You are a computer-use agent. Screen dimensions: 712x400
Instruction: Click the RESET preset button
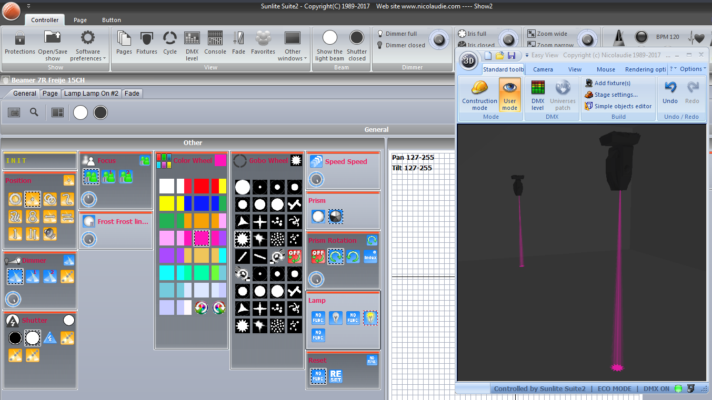(x=336, y=376)
